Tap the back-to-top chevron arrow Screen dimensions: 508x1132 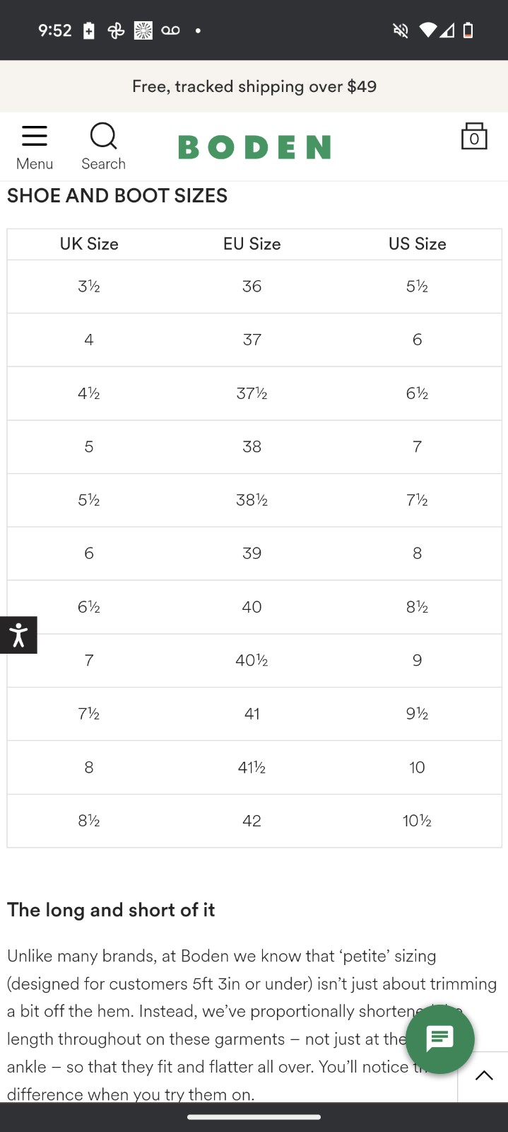484,1076
